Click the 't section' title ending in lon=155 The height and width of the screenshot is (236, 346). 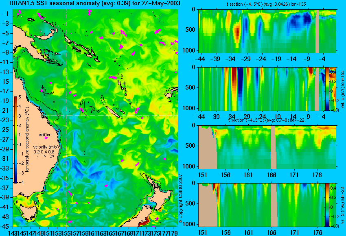point(266,4)
